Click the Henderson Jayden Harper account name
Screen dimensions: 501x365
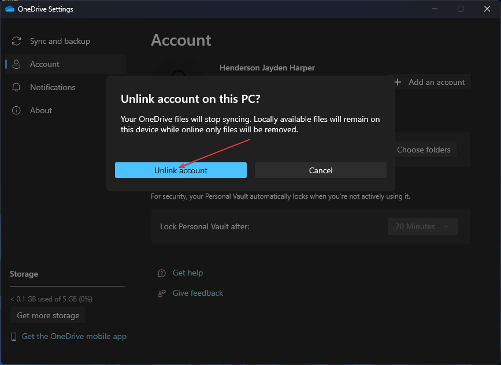[x=267, y=68]
